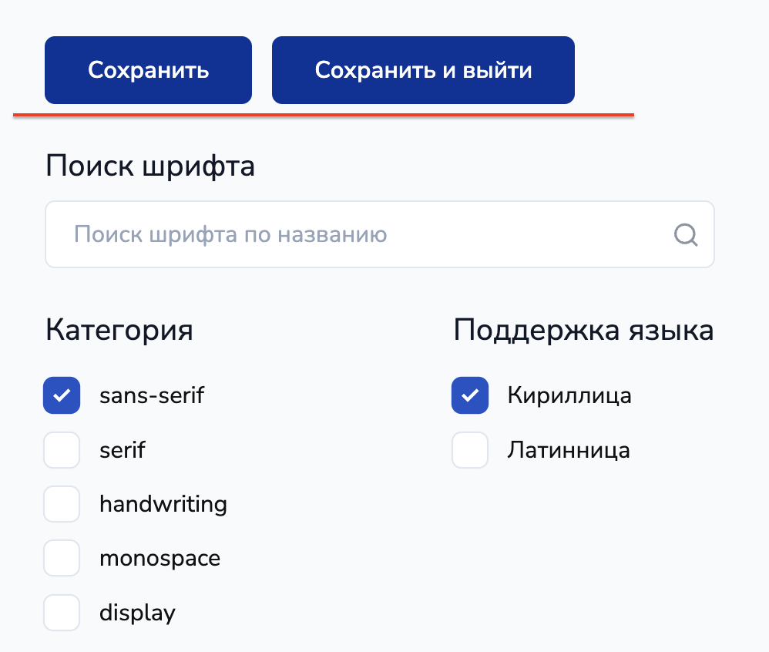The width and height of the screenshot is (769, 652).
Task: Check the monospace category checkbox
Action: pos(62,558)
